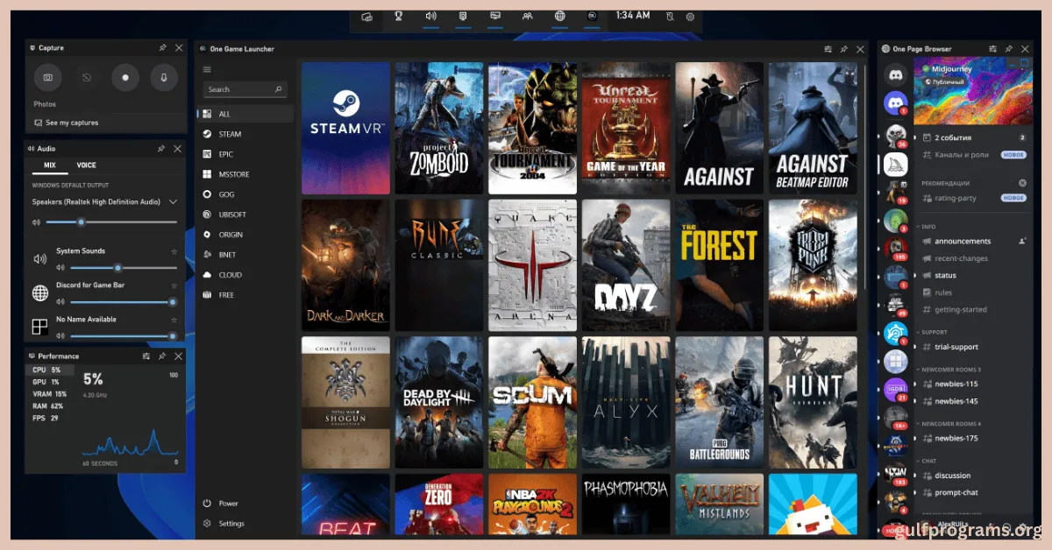Screen dimensions: 1052x550
Task: Click the See my captures link
Action: coord(71,123)
